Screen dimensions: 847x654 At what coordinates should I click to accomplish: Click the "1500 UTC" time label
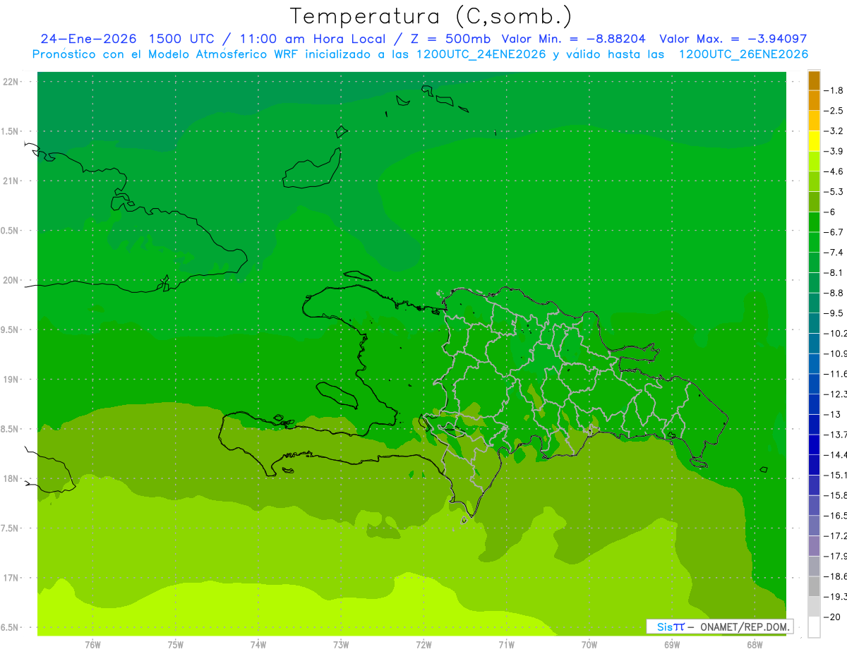click(x=181, y=40)
